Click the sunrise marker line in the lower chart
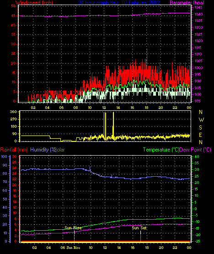 pos(74,236)
